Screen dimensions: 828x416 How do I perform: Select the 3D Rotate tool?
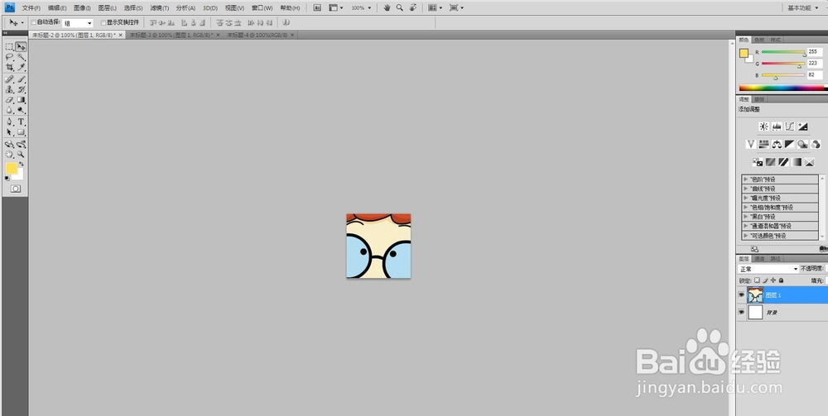9,144
